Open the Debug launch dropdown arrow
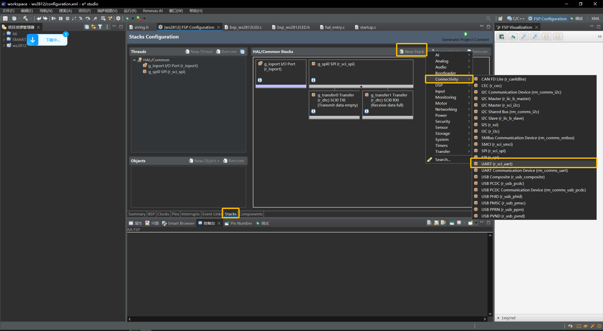 pos(133,19)
